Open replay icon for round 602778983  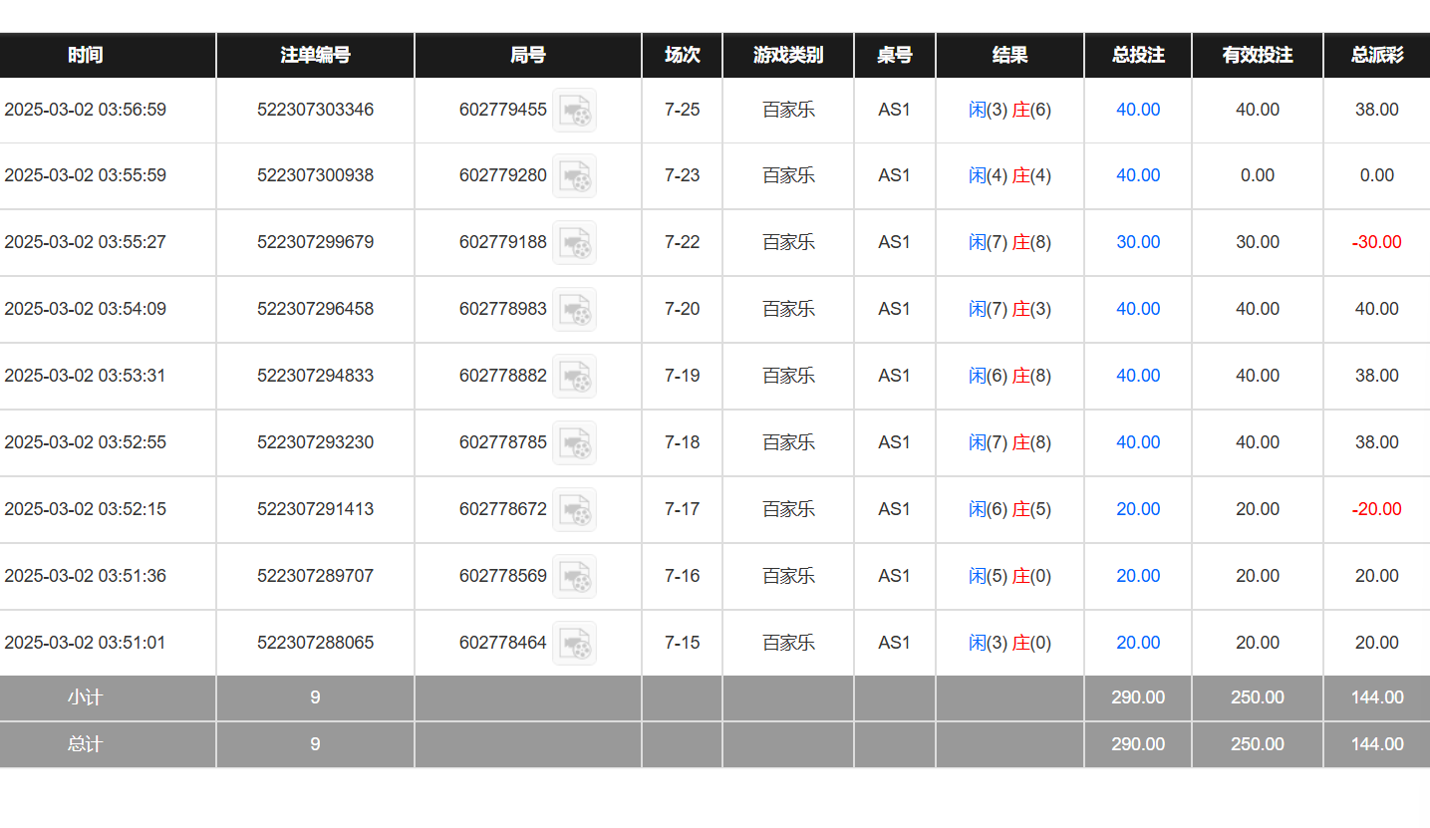coord(574,310)
